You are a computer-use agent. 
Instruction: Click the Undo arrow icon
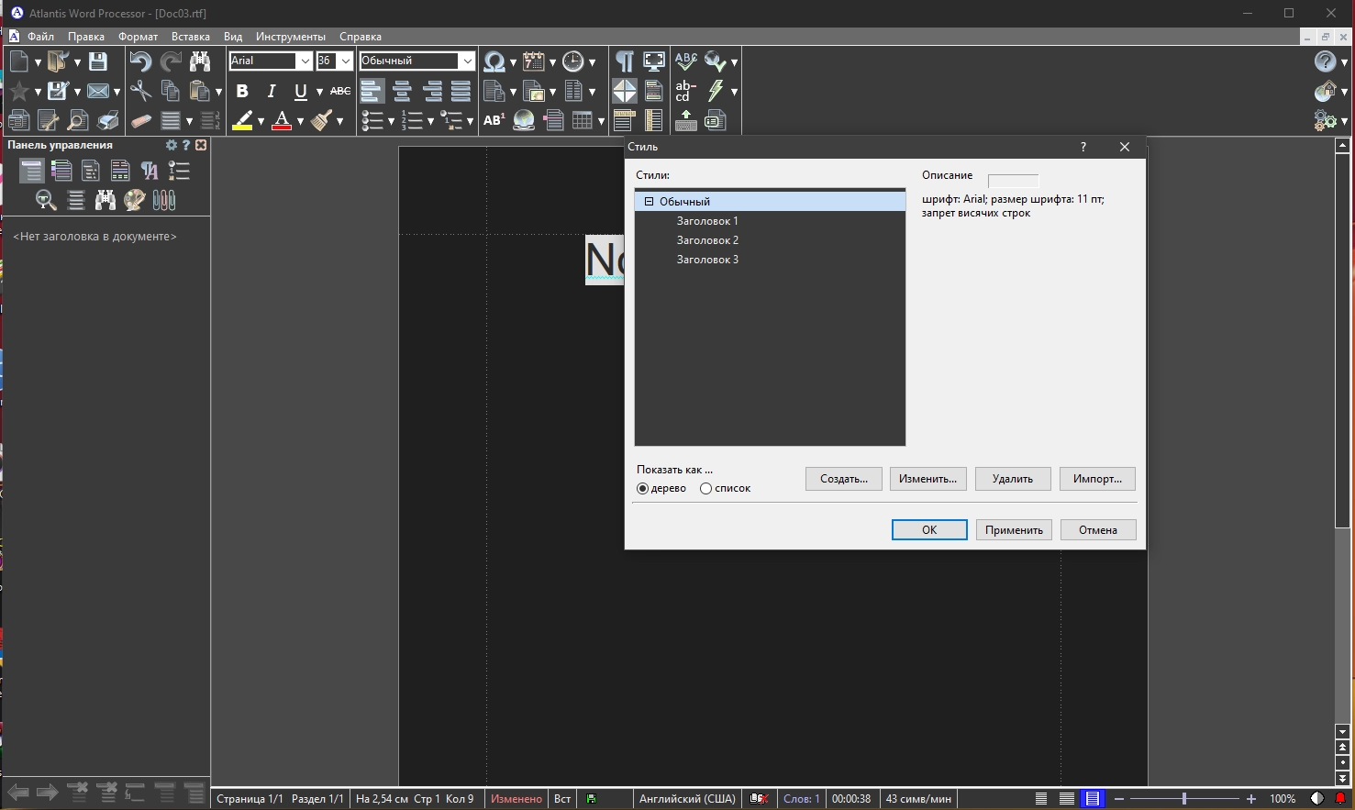coord(140,61)
